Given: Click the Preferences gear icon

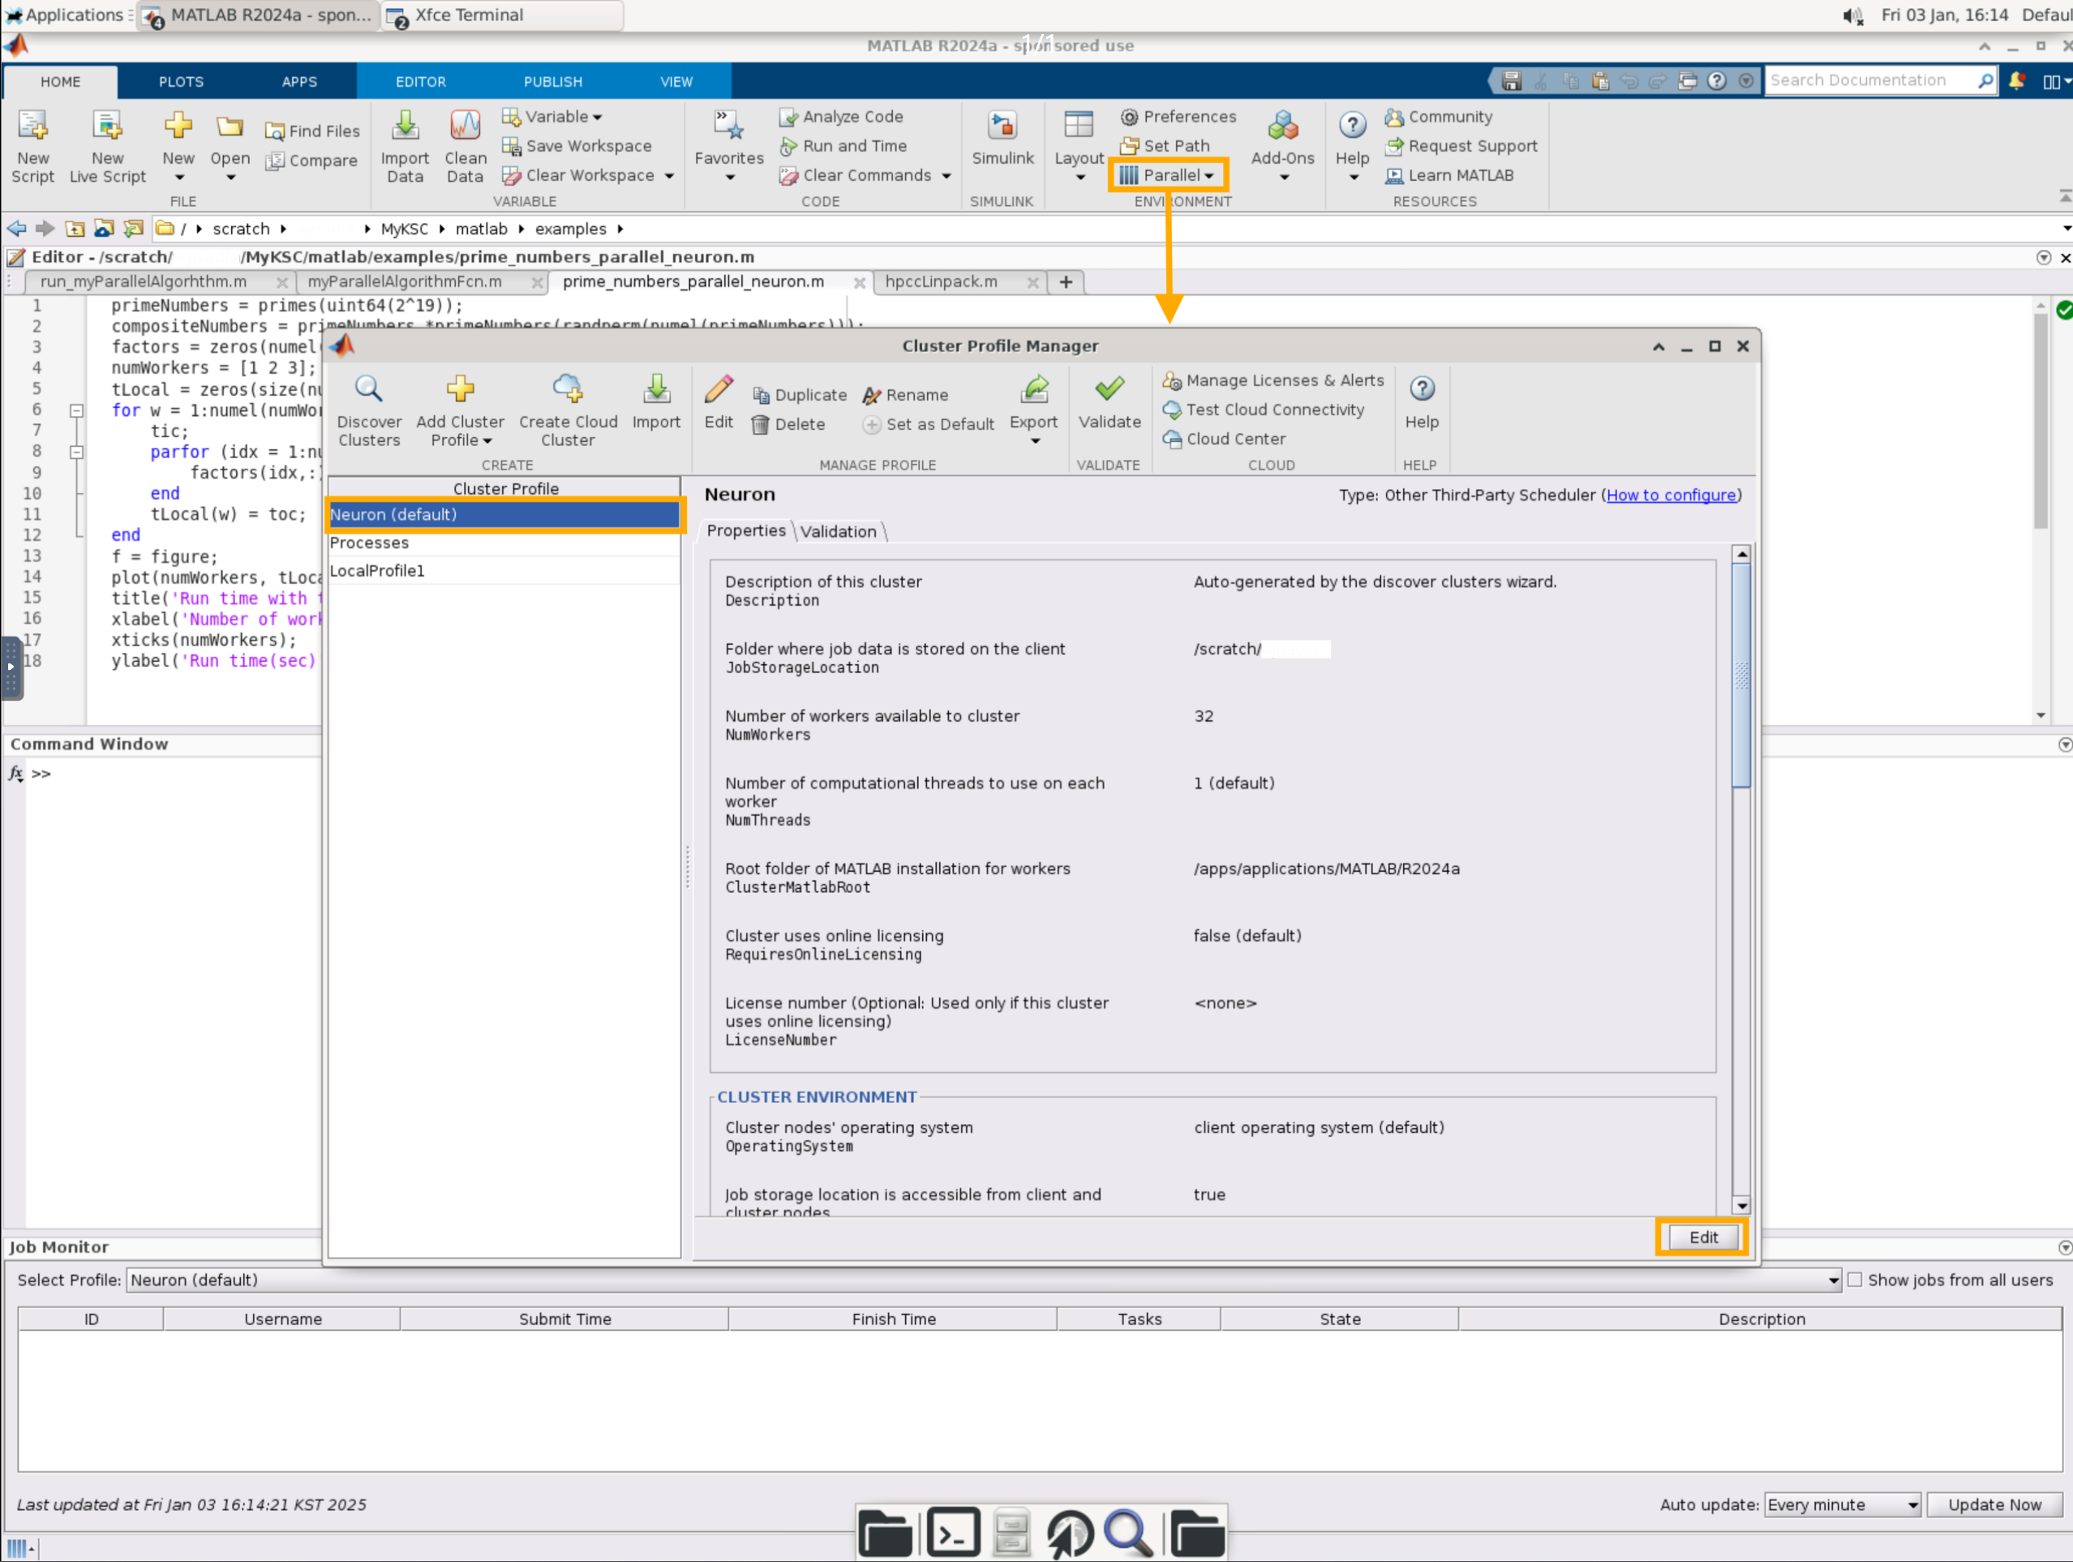Looking at the screenshot, I should coord(1129,117).
